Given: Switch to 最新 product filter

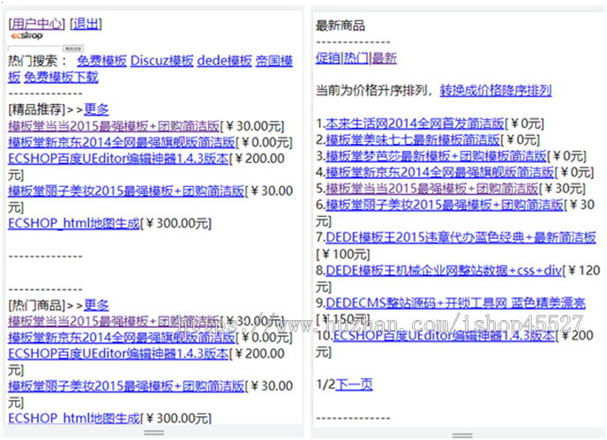Looking at the screenshot, I should tap(385, 58).
